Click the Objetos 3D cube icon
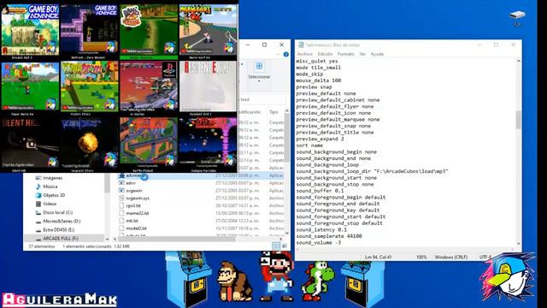Viewport: 547px width, 308px height. click(38, 195)
